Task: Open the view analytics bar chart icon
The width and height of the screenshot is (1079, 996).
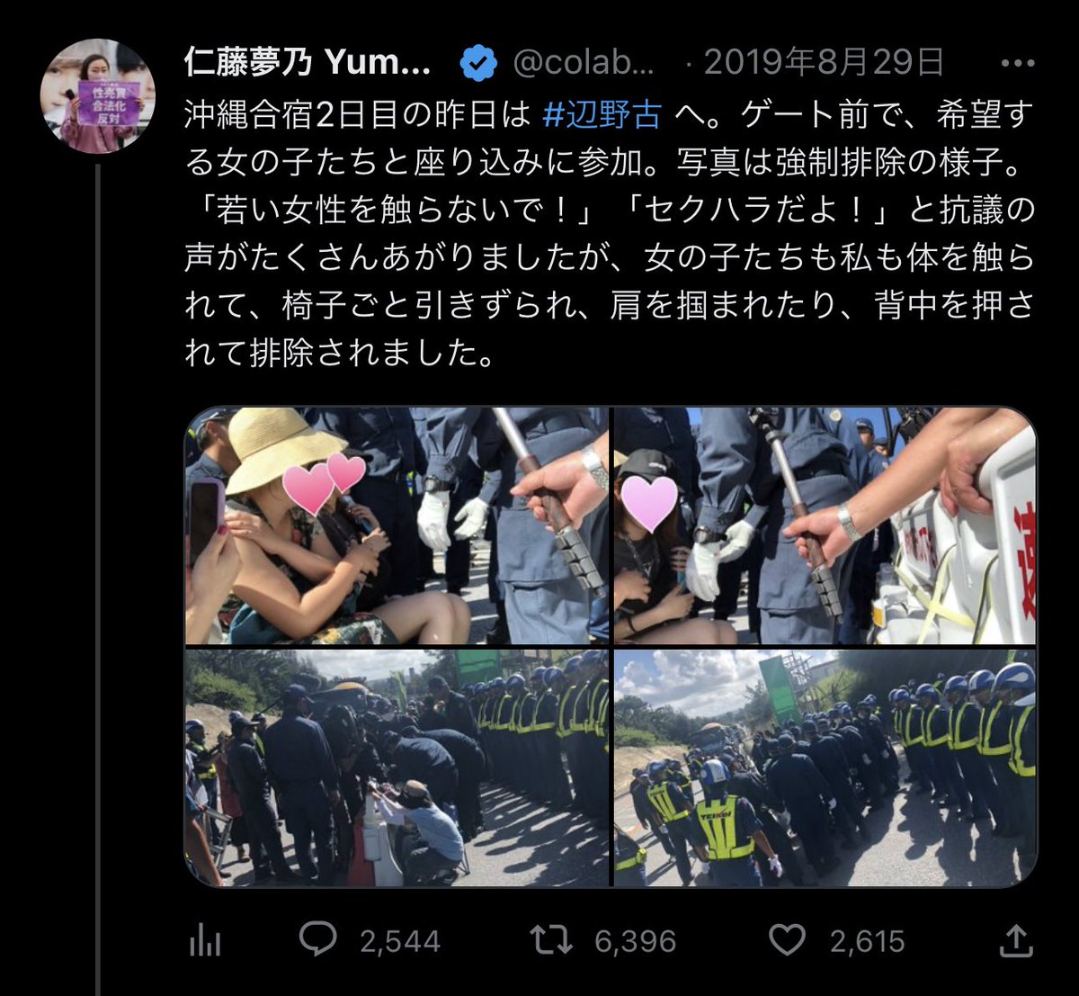Action: (x=205, y=942)
